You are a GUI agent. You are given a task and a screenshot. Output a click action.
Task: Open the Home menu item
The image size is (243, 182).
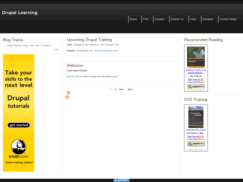pos(133,19)
